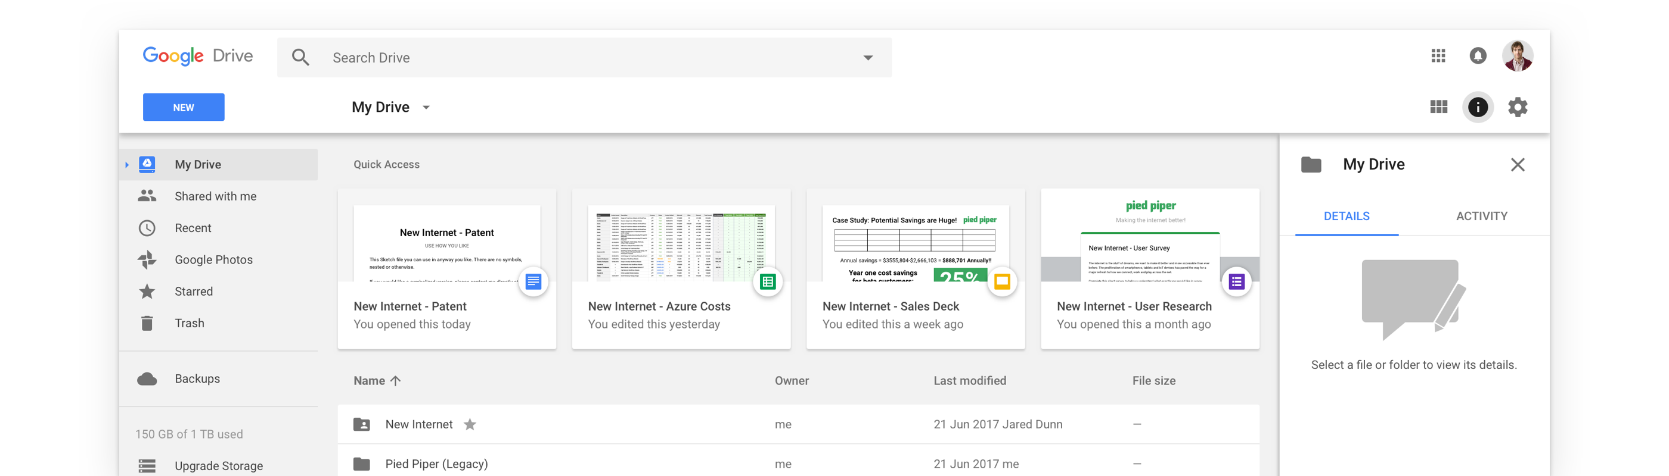Click the folder icon in details panel header

(x=1311, y=164)
